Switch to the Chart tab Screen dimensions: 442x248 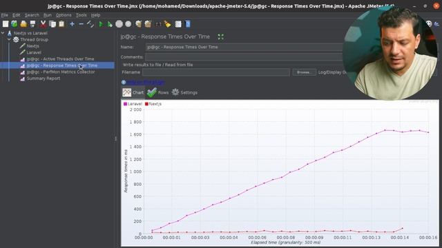133,92
